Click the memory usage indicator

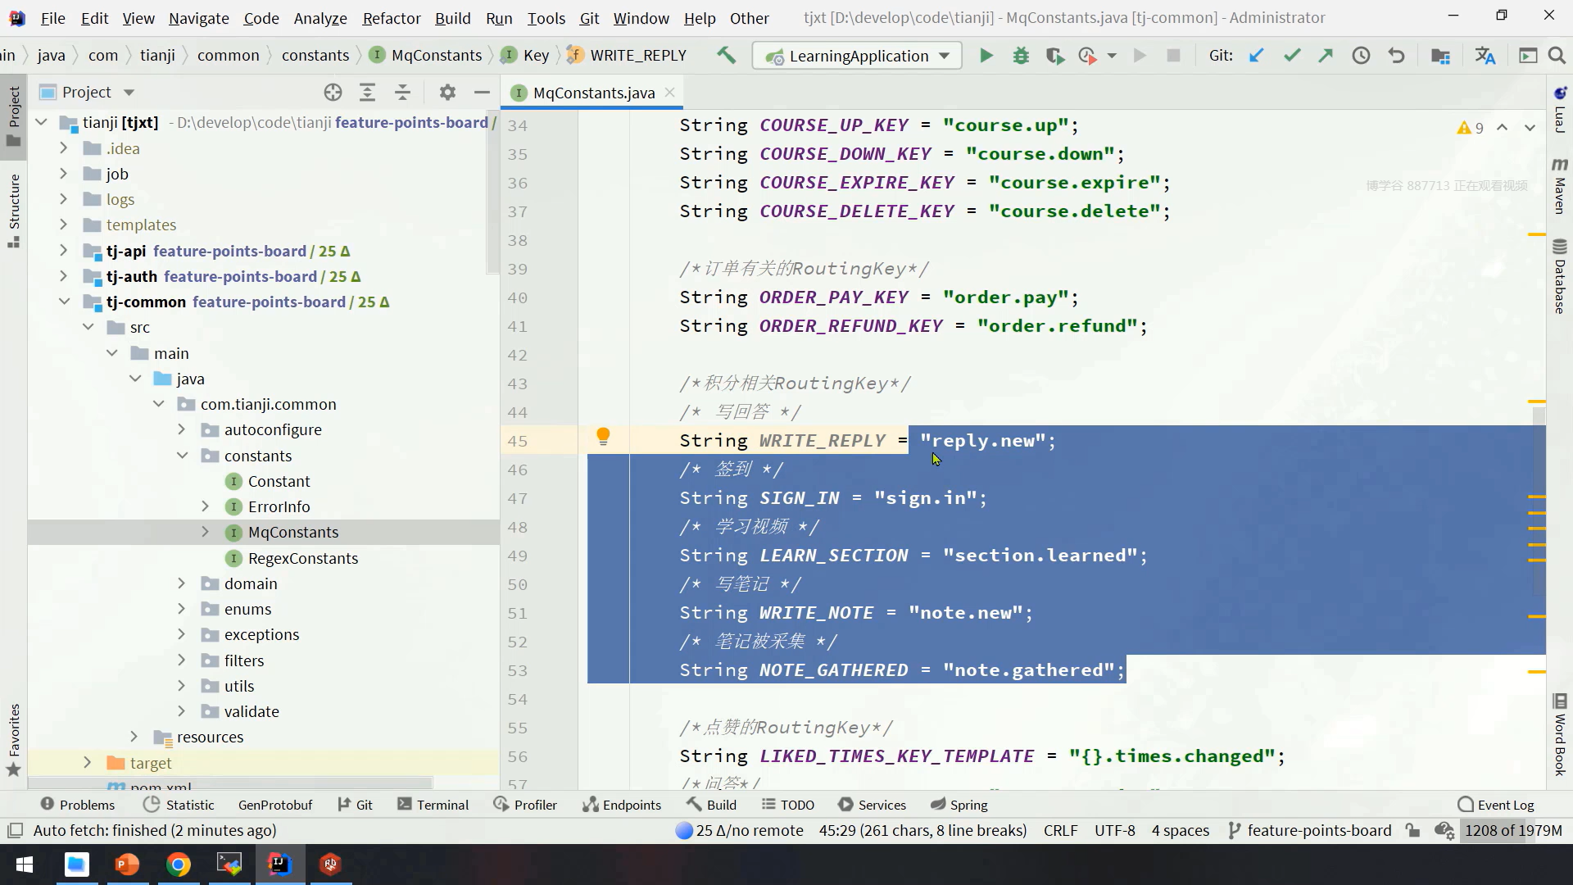click(x=1512, y=830)
